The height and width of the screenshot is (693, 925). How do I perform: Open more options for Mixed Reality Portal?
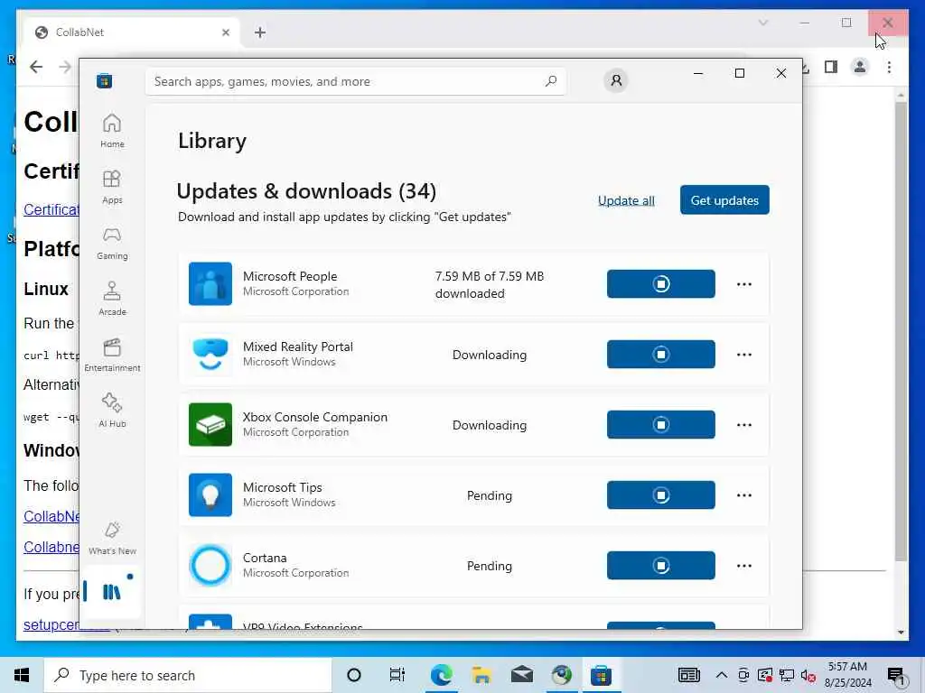coord(744,354)
